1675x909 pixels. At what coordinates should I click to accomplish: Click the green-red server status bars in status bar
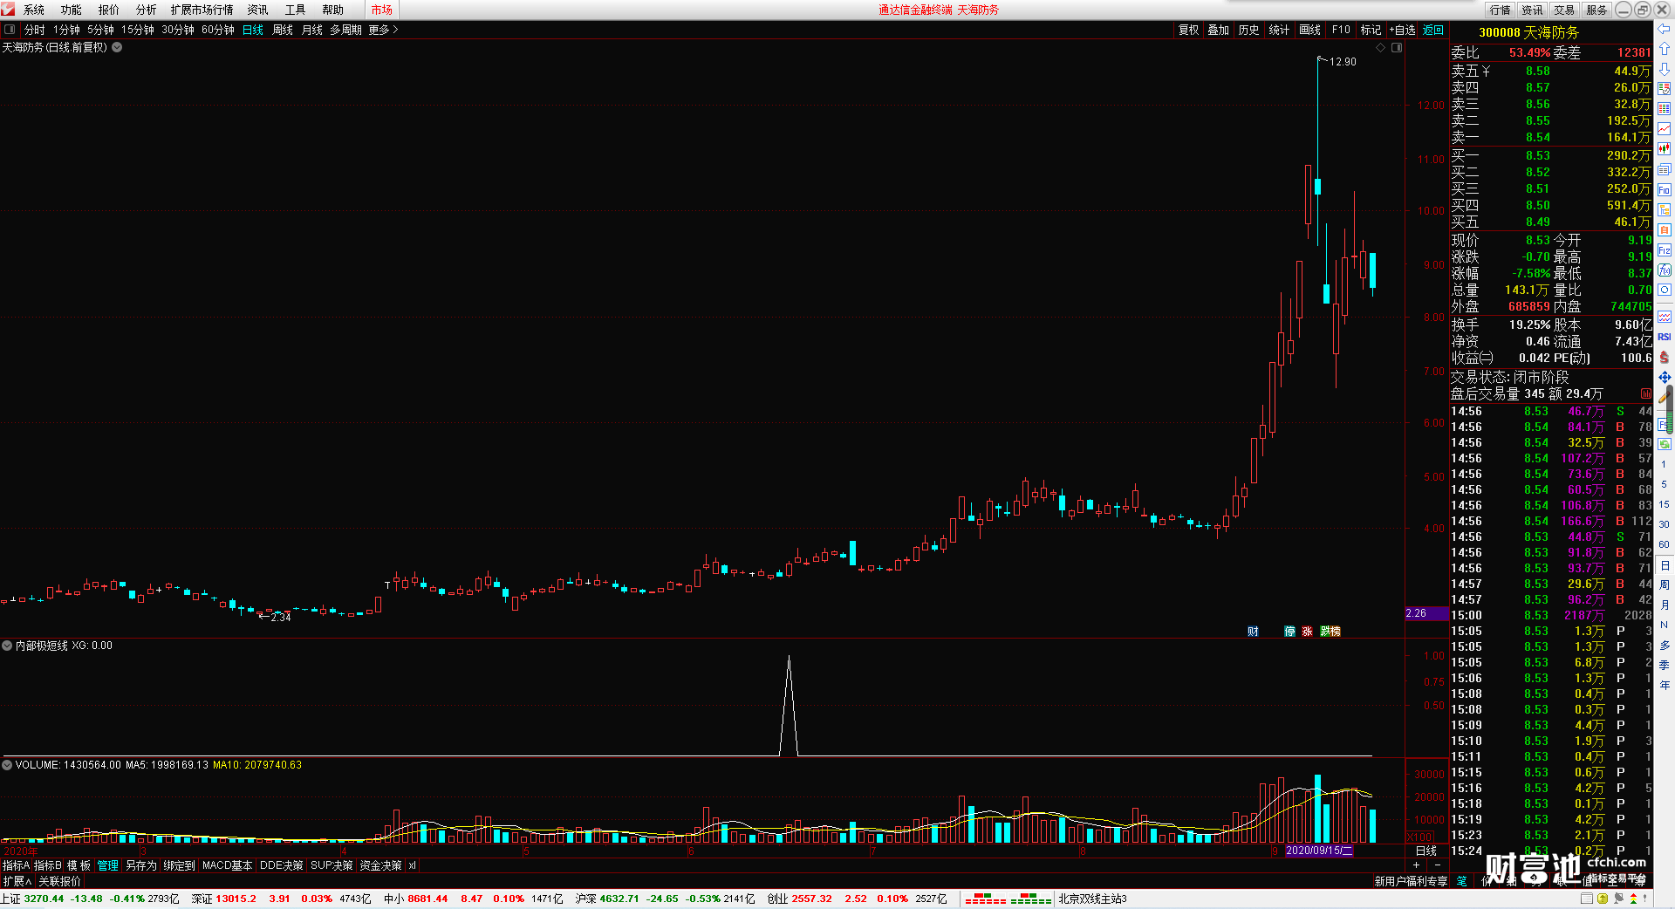click(1008, 899)
